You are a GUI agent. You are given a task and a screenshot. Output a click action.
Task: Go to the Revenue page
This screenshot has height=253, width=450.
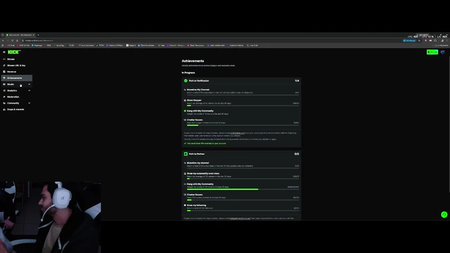[17, 72]
